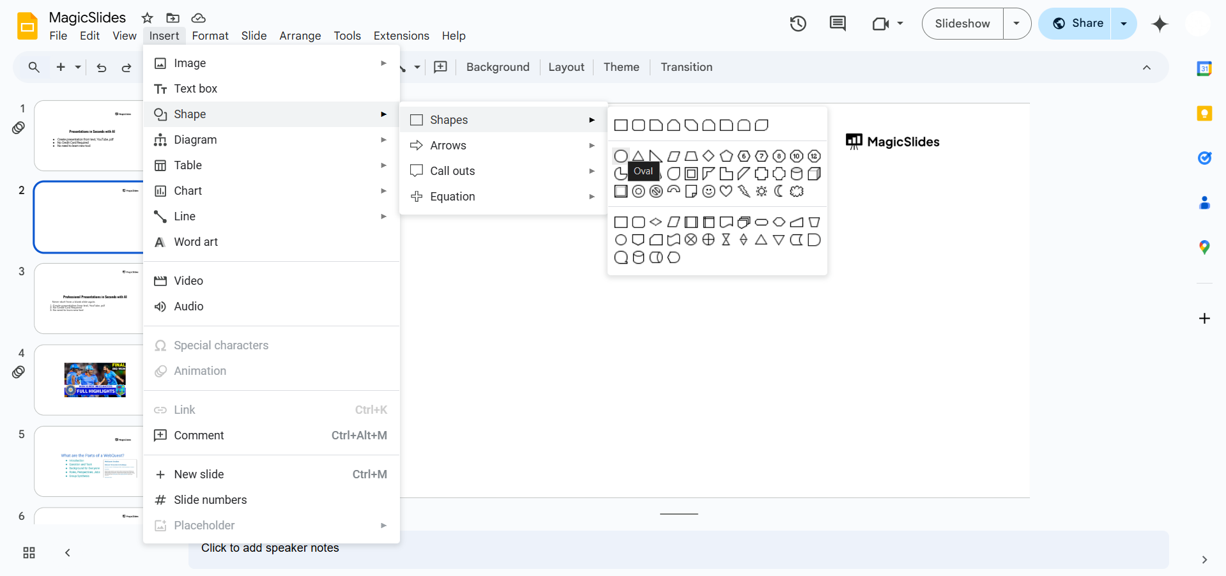This screenshot has width=1226, height=576.
Task: Choose the pentagon shape
Action: [x=726, y=156]
